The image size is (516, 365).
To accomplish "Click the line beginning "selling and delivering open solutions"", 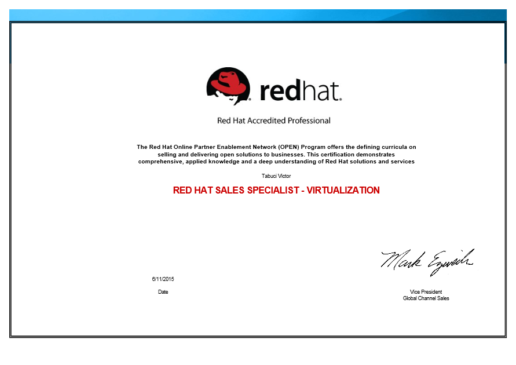I will click(276, 154).
